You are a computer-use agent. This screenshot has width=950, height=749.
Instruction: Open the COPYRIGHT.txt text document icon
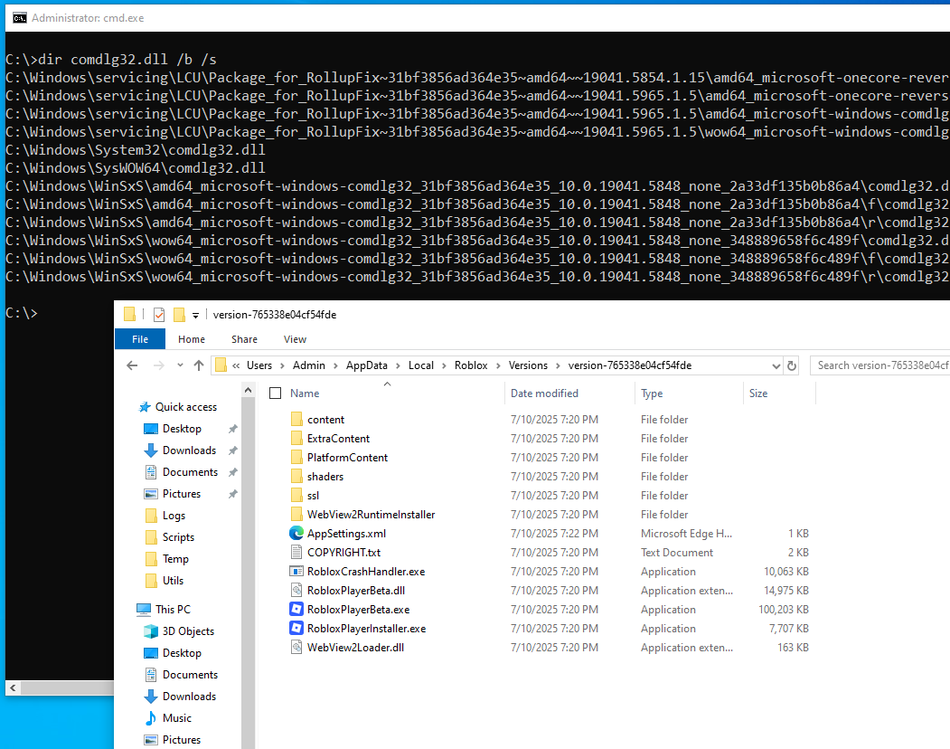click(298, 552)
